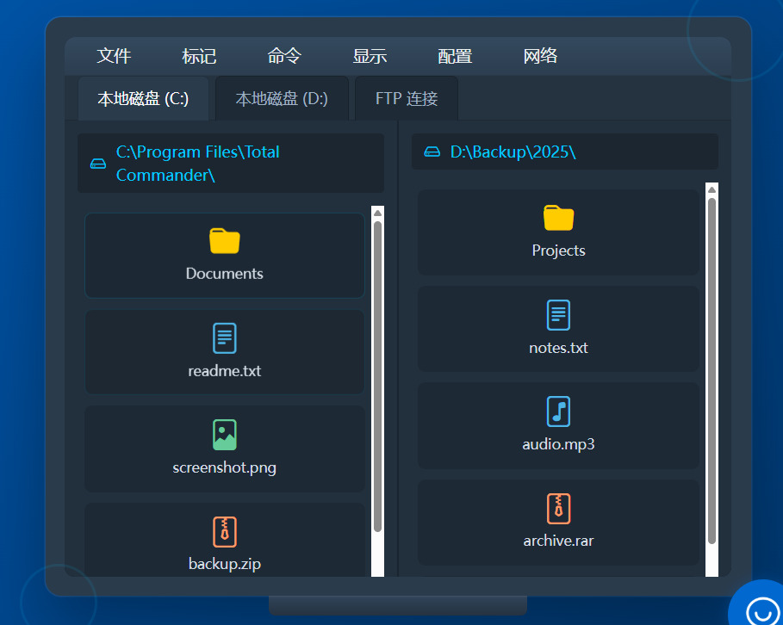Switch to the FTP 连接 tab
The width and height of the screenshot is (783, 625).
[x=407, y=99]
